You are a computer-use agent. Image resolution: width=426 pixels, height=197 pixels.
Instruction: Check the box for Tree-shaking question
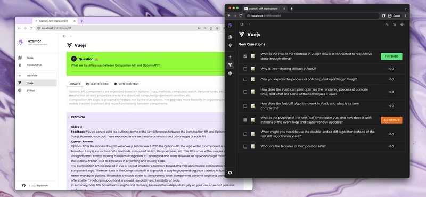pos(245,69)
